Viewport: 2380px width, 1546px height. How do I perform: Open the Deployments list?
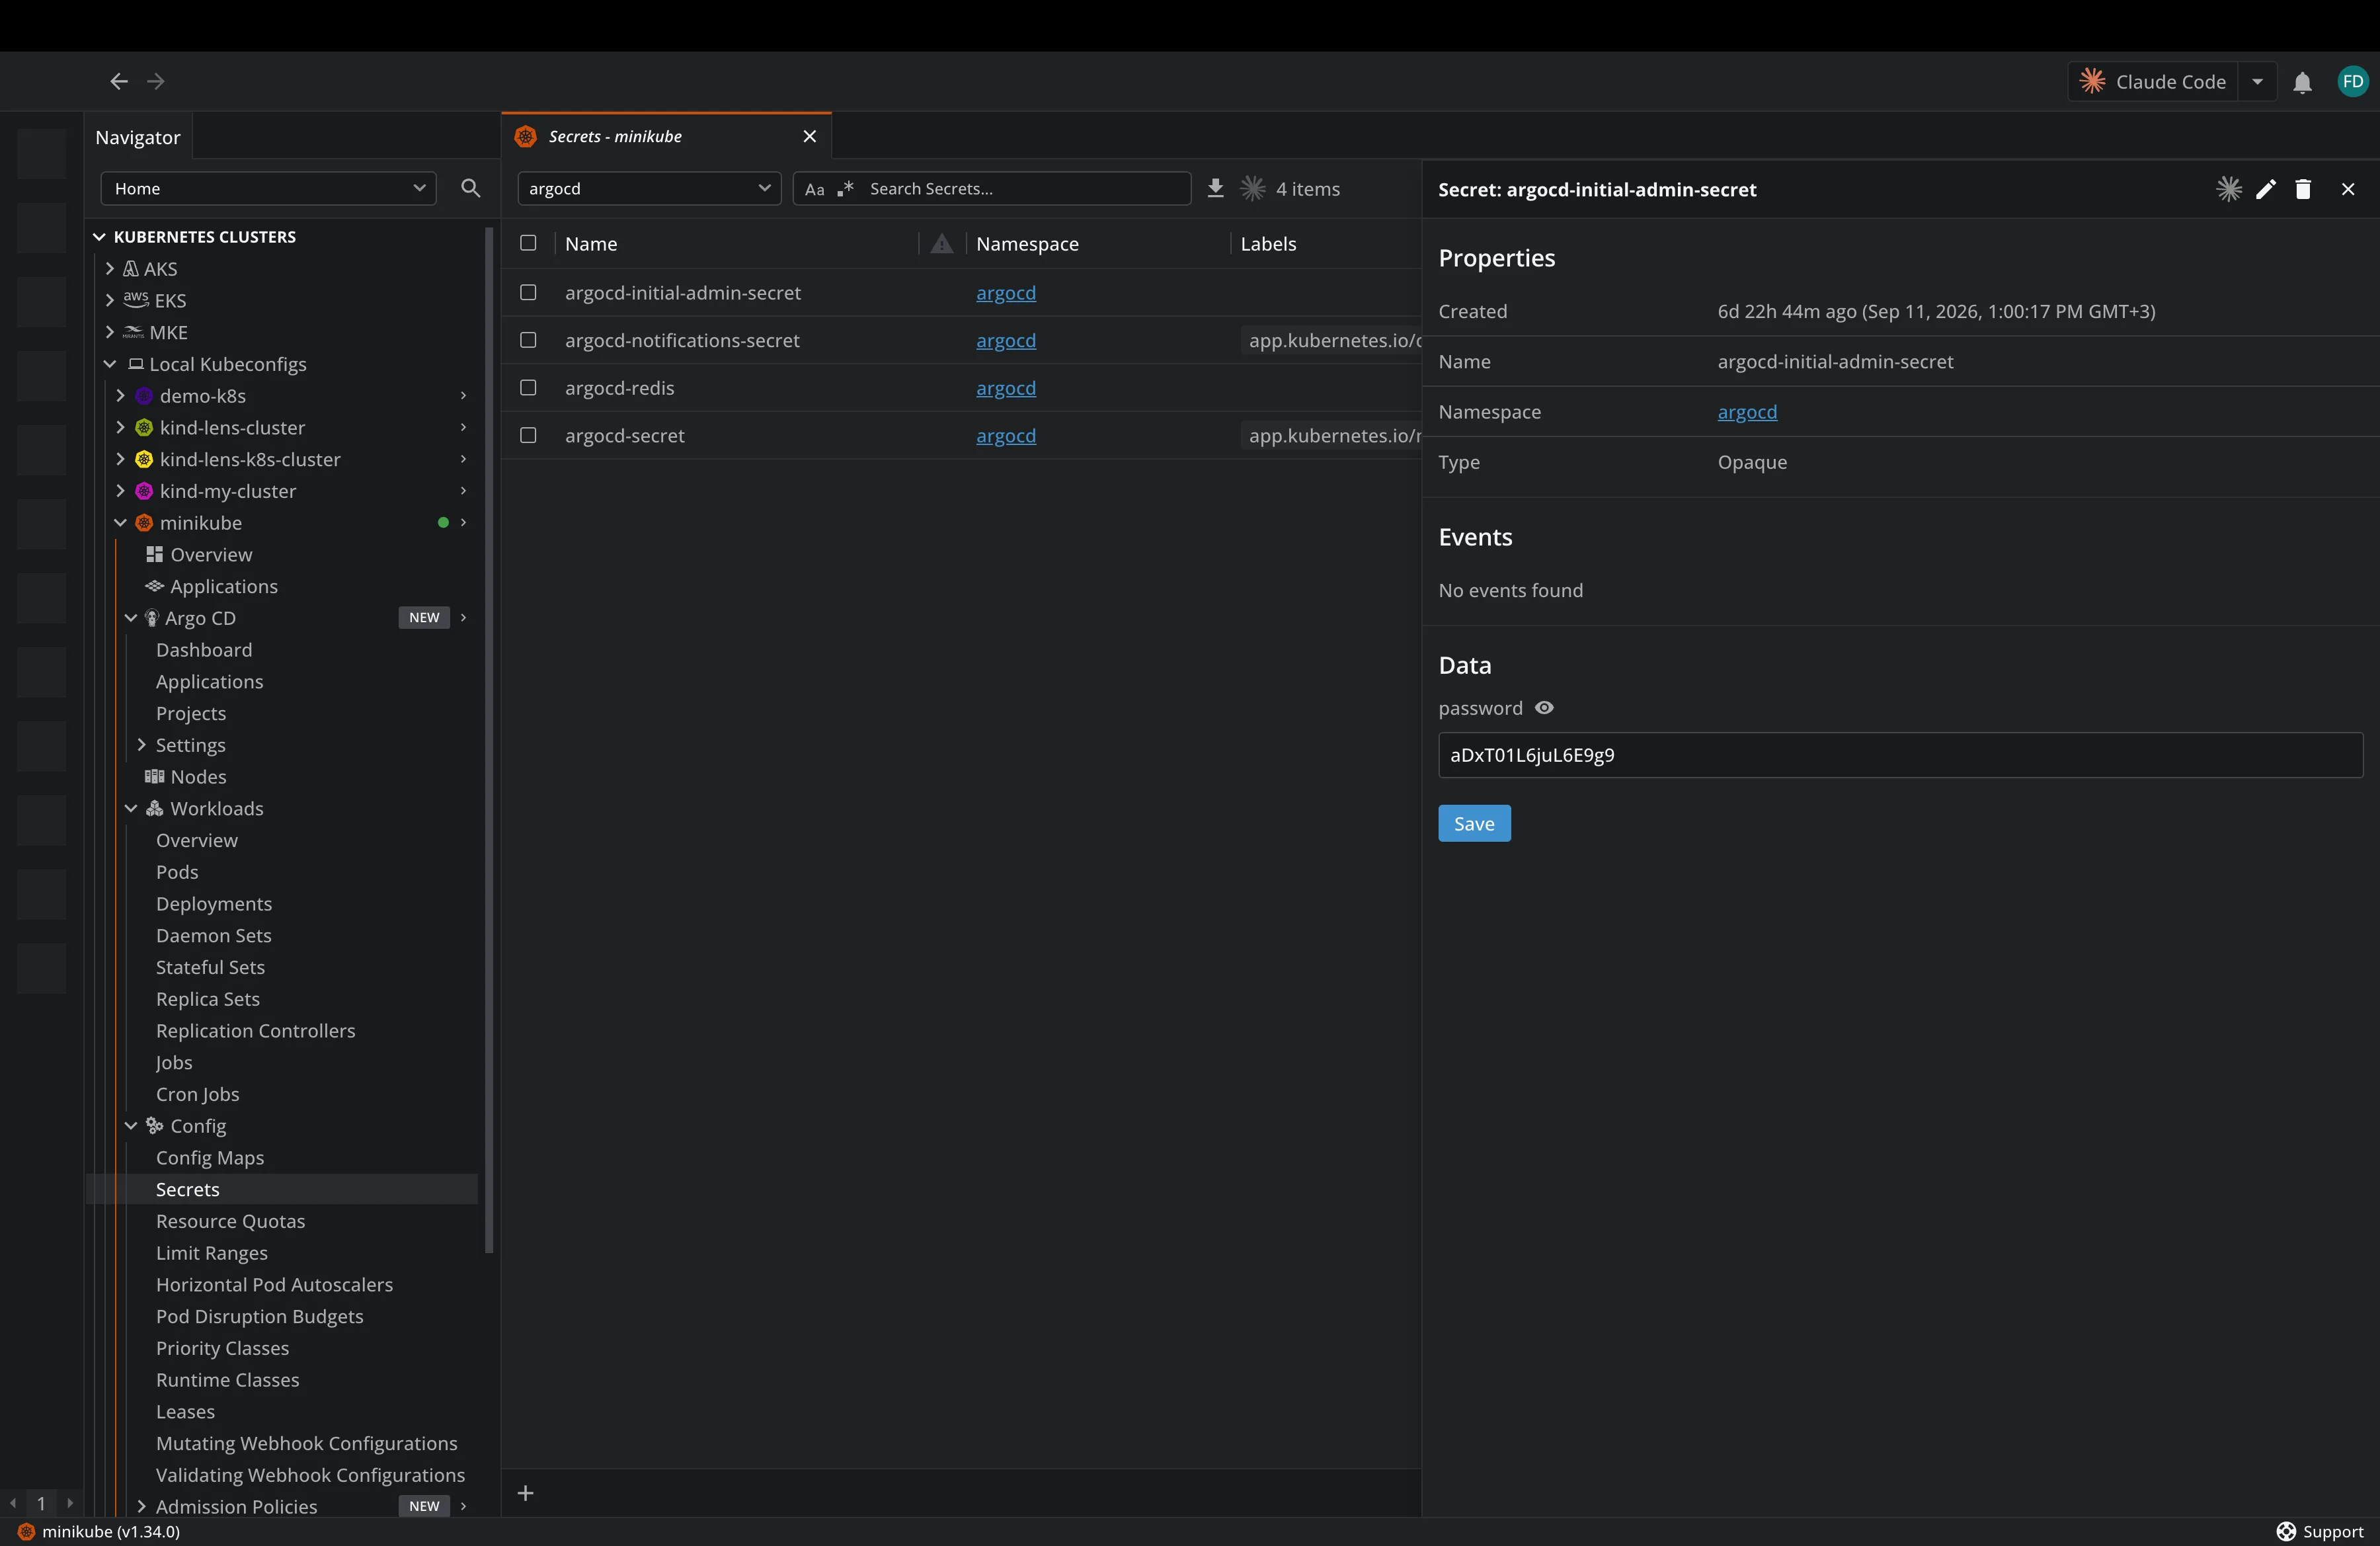(x=214, y=904)
